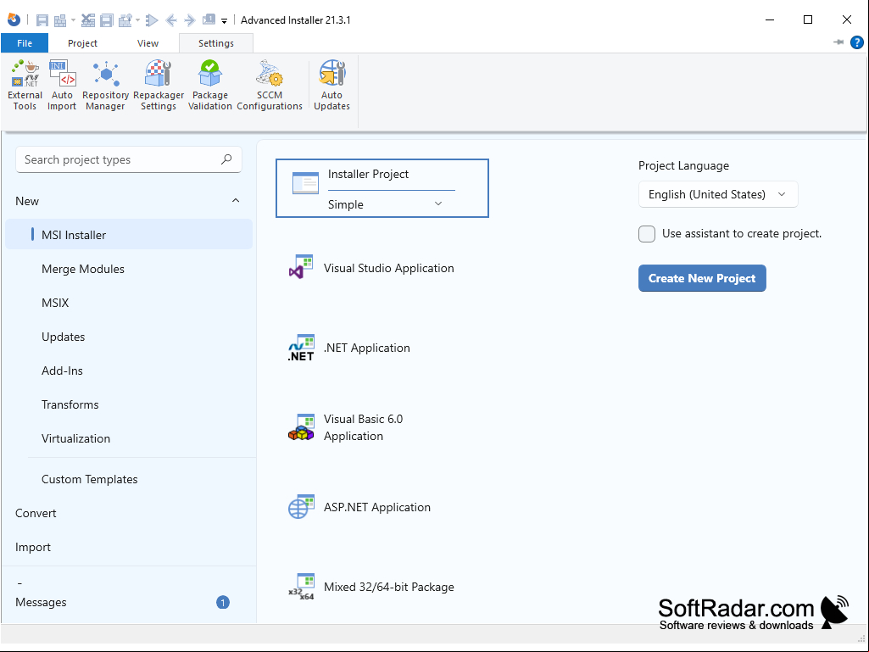
Task: Choose Visual Basic 6.0 Application label
Action: point(363,427)
